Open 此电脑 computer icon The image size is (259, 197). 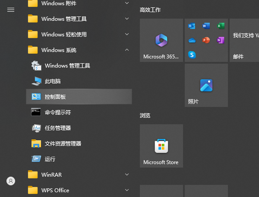tap(36, 81)
